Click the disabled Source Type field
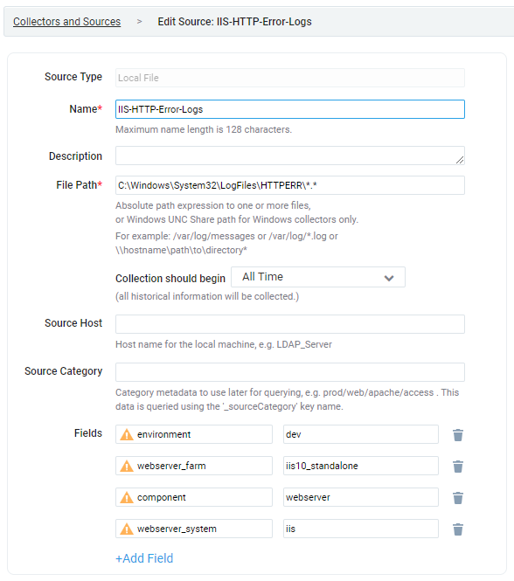Viewport: 514px width, 581px height. pyautogui.click(x=289, y=78)
